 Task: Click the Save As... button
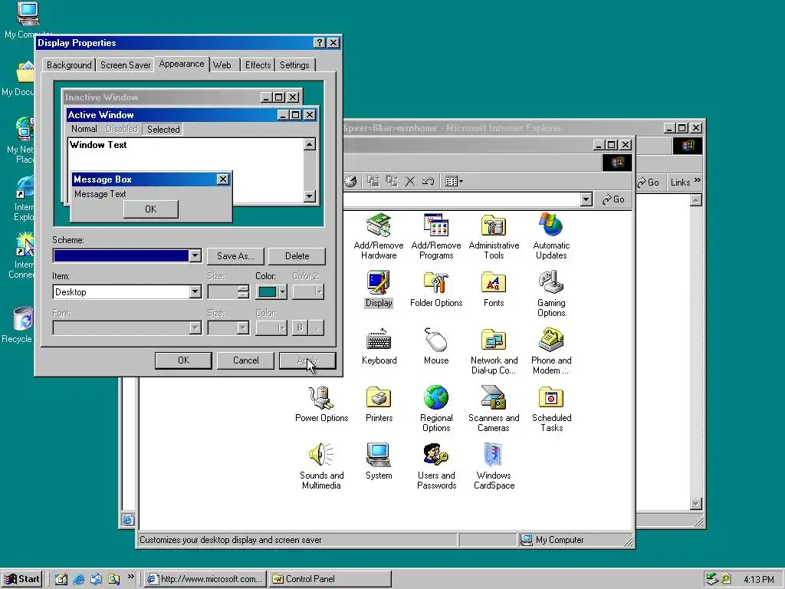[x=235, y=256]
